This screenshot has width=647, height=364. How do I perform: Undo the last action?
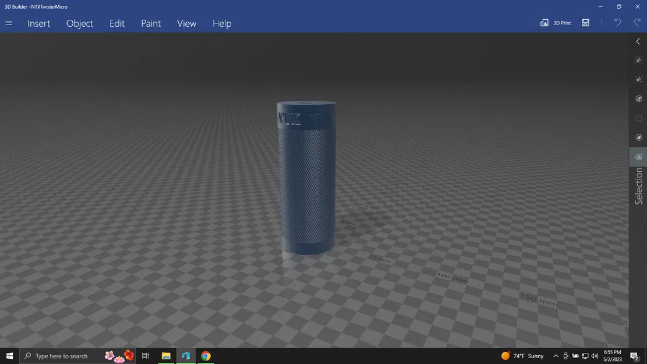pos(617,23)
